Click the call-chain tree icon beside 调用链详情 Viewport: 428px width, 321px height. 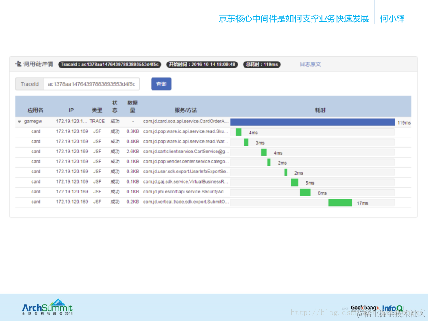pyautogui.click(x=18, y=64)
